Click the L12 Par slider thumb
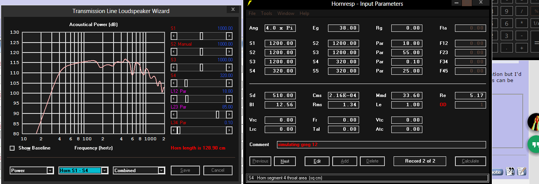The height and width of the screenshot is (184, 539). pos(187,99)
